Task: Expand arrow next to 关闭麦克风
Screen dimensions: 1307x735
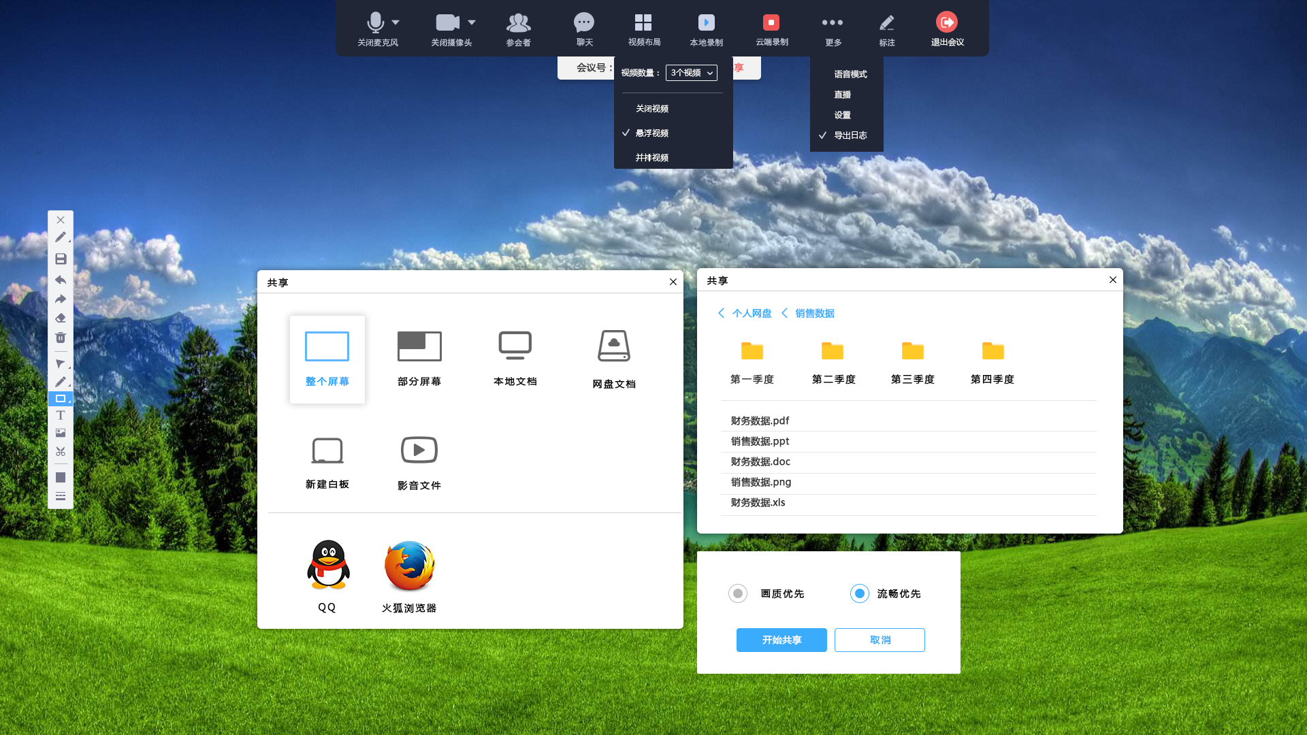Action: (396, 22)
